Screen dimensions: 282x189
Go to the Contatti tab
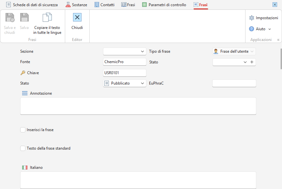(105, 5)
